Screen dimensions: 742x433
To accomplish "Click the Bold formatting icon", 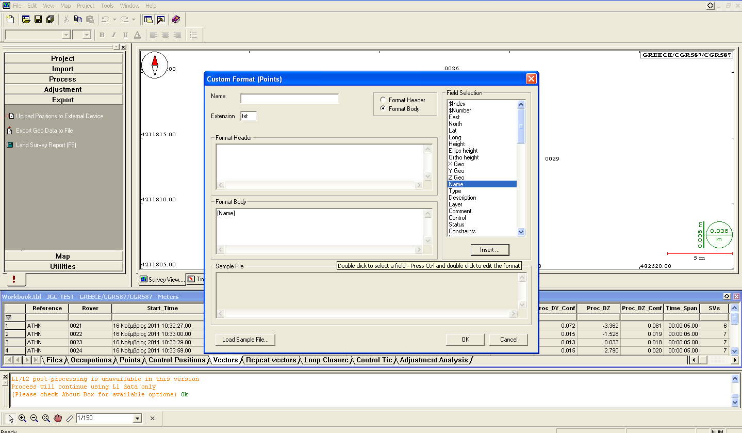I will [102, 35].
